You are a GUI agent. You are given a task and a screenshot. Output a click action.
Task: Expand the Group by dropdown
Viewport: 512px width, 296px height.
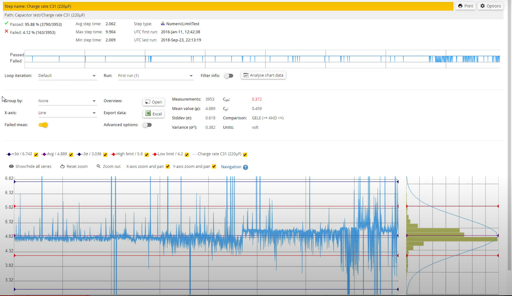click(67, 101)
